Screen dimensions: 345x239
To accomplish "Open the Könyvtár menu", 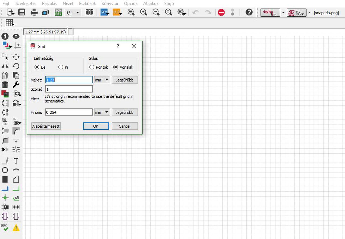I will 111,3.
